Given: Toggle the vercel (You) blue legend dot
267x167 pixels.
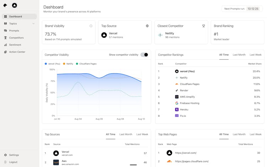Looking at the screenshot, I should [x=46, y=64].
